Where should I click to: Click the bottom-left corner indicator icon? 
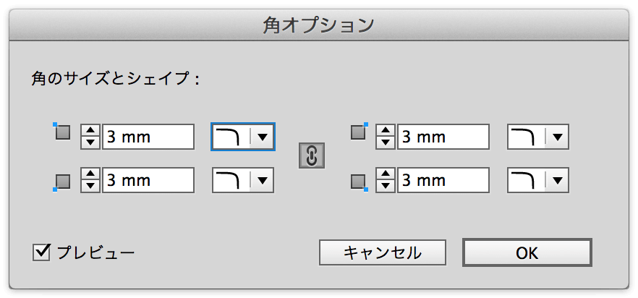pyautogui.click(x=62, y=182)
